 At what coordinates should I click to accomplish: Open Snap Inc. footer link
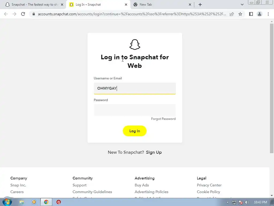coord(18,185)
